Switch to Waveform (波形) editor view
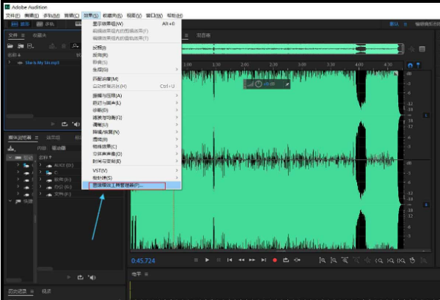440x300 pixels. coord(21,24)
